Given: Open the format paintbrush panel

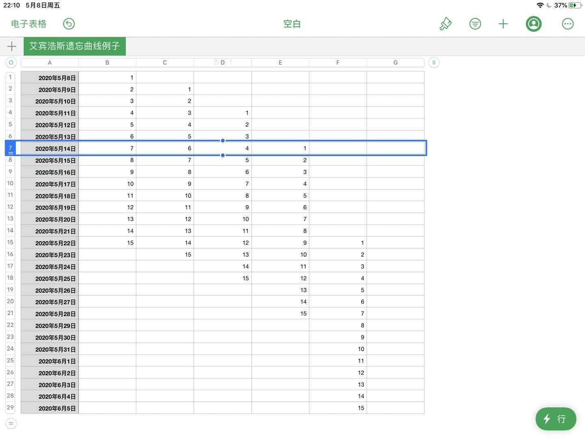Looking at the screenshot, I should [x=446, y=24].
